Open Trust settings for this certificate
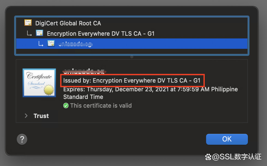Screen dimensions: 267x166 point(41,116)
